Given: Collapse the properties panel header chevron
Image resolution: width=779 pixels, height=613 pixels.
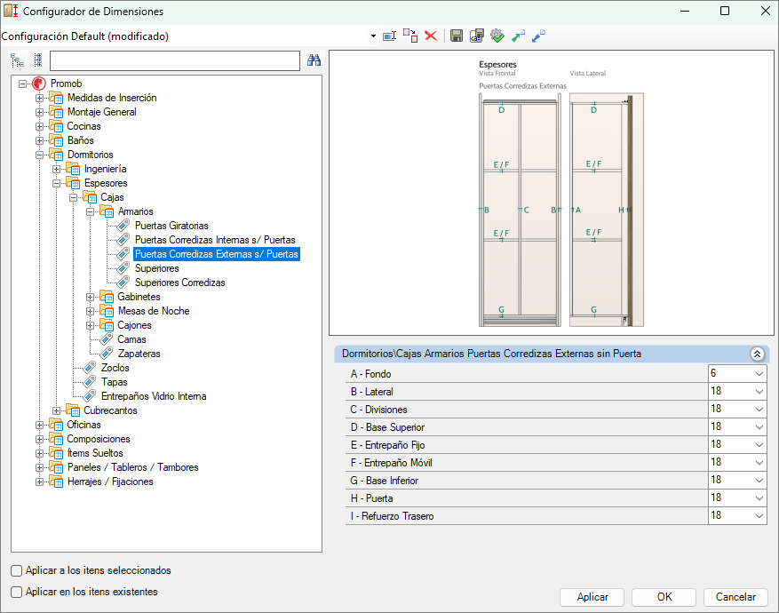Looking at the screenshot, I should pyautogui.click(x=757, y=354).
